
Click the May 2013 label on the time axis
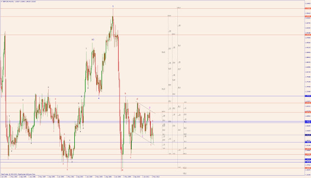(x=156, y=177)
